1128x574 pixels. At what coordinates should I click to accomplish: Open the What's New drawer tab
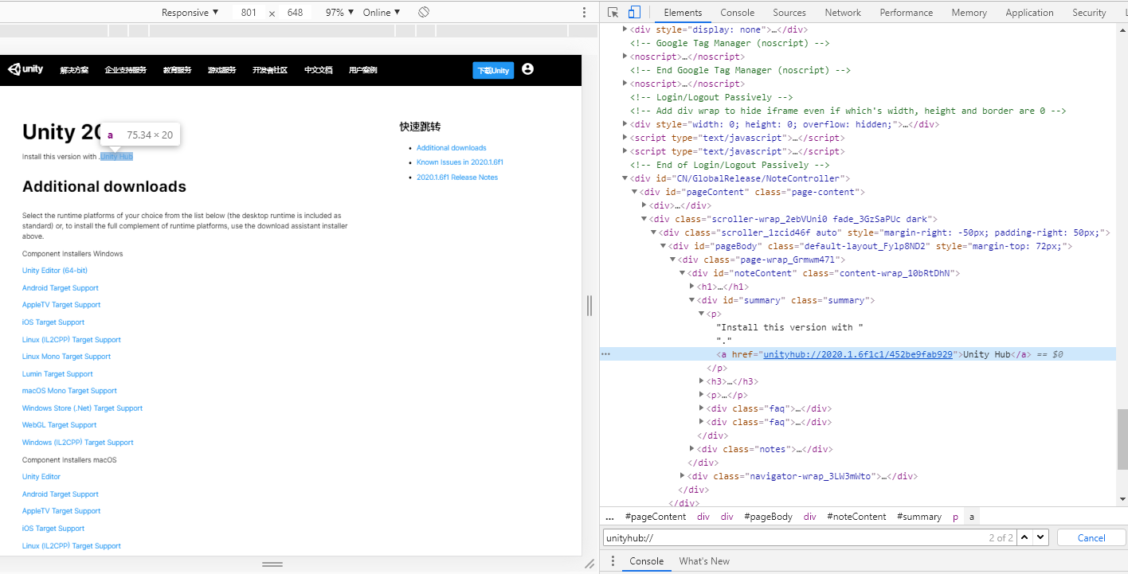tap(704, 561)
